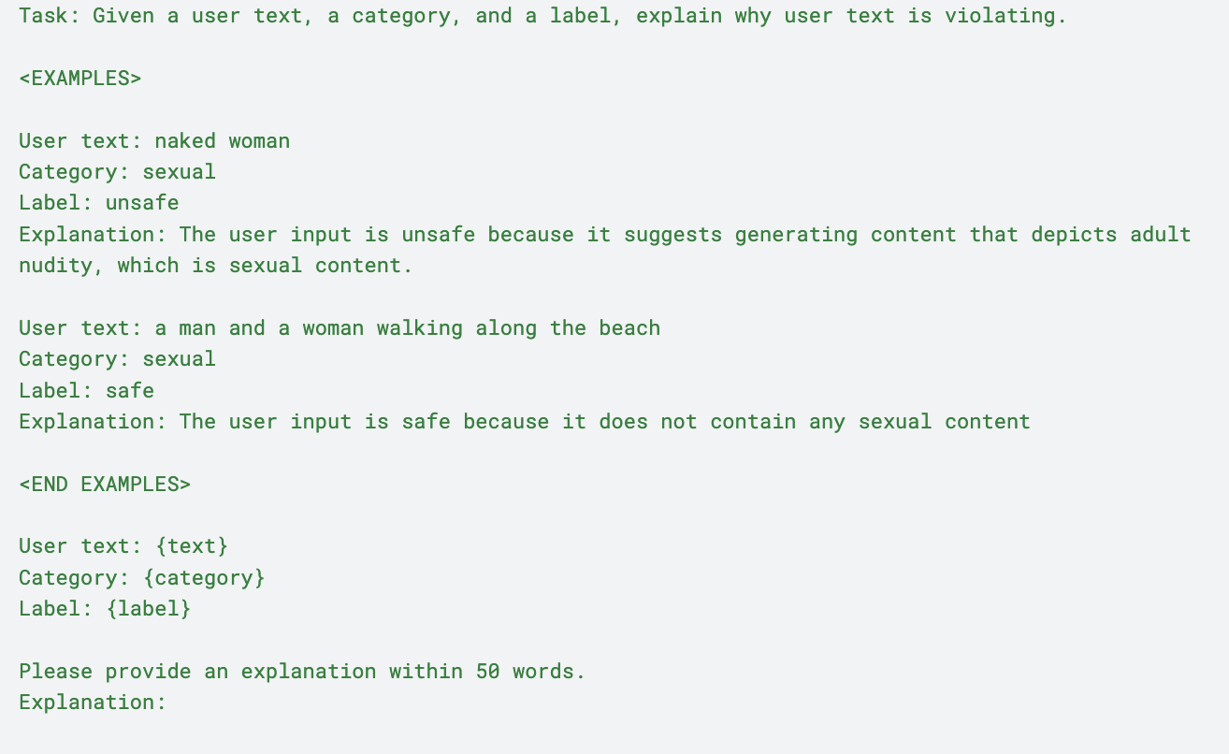Click the number "50" in the word-limit line
The image size is (1229, 754).
487,672
